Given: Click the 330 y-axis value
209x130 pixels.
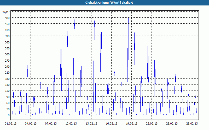Looking at the screenshot, I should coord(7,48).
